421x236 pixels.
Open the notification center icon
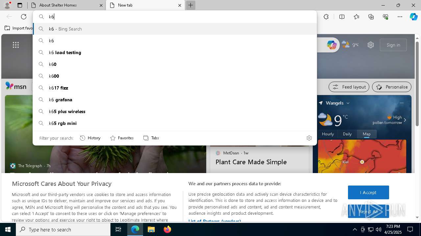coord(410,229)
